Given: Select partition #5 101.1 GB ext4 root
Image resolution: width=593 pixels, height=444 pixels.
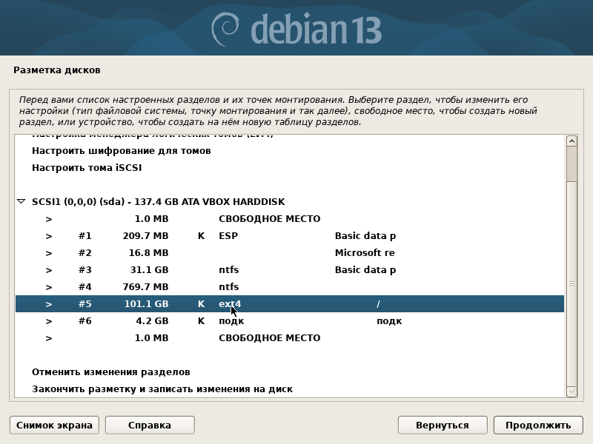Looking at the screenshot, I should point(290,304).
